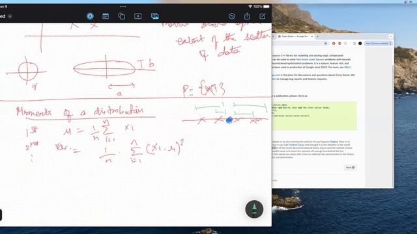Open the Stigler citation link

(334, 142)
